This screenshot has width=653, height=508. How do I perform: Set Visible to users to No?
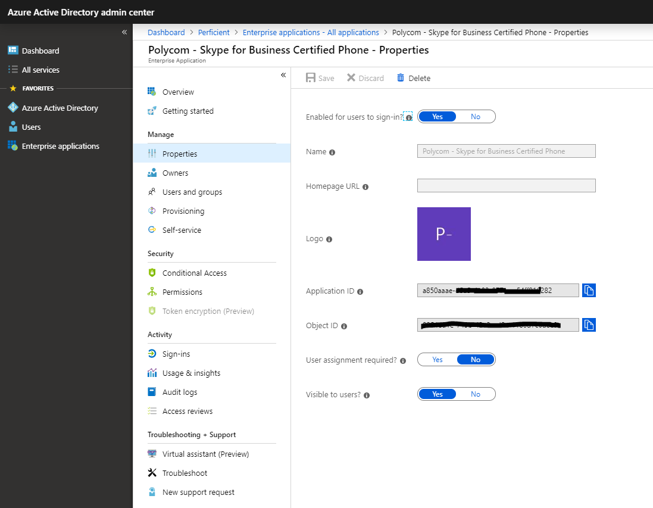coord(476,394)
